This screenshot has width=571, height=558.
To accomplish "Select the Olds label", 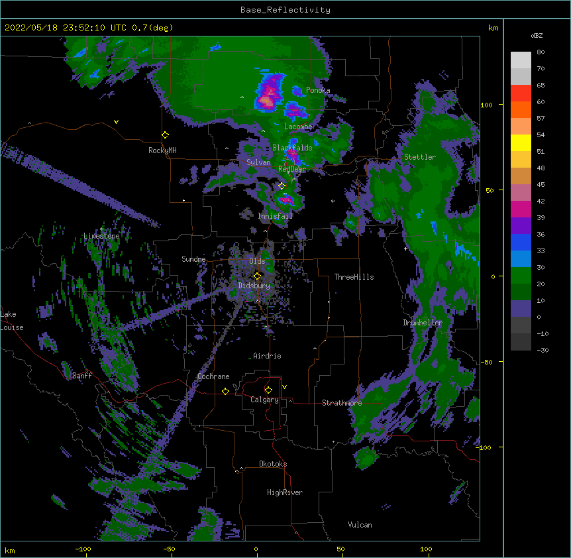I will 257,261.
